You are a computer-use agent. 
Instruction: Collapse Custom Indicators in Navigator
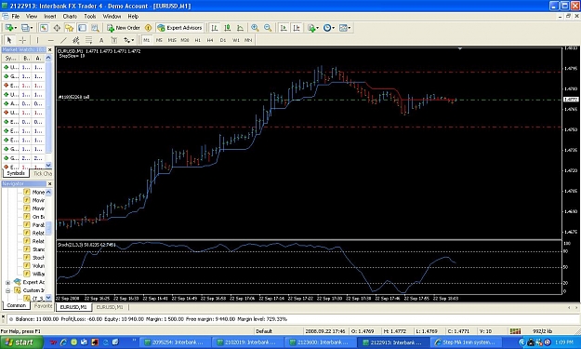click(x=7, y=290)
